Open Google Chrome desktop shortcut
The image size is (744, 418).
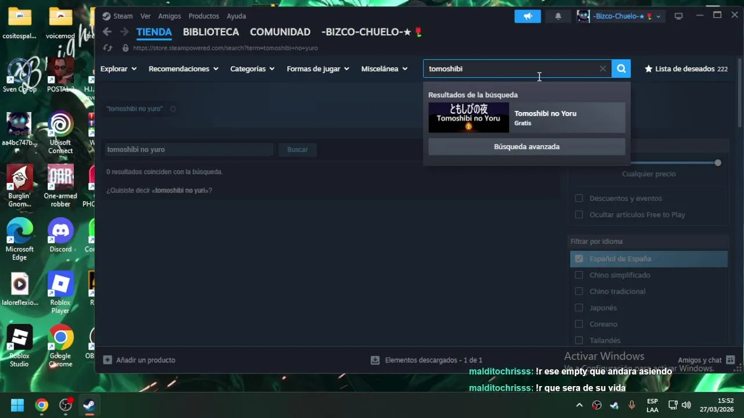pos(60,346)
